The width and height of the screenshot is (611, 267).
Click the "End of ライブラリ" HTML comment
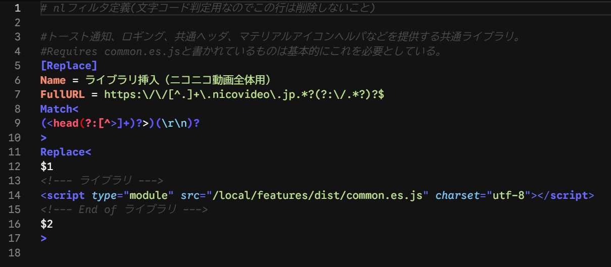124,209
